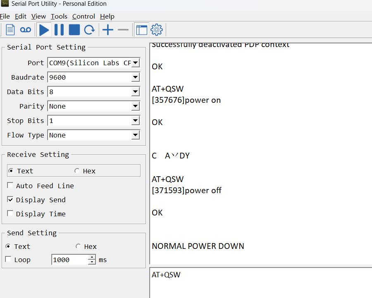Pause the serial port output
Screen dimensions: 372x298
pos(59,30)
